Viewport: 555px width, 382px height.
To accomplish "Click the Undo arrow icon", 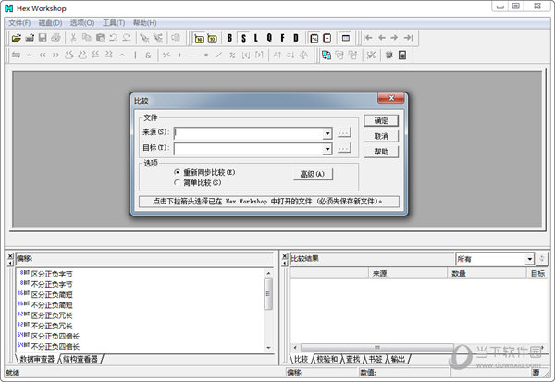I will pos(114,38).
